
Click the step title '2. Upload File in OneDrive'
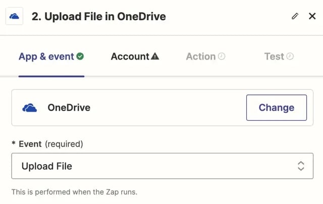pyautogui.click(x=98, y=16)
